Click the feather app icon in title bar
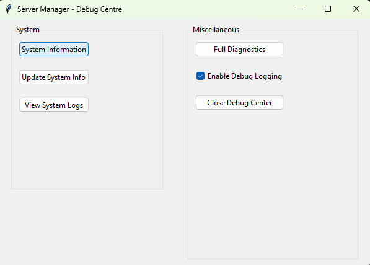The height and width of the screenshot is (265, 370). pyautogui.click(x=9, y=9)
